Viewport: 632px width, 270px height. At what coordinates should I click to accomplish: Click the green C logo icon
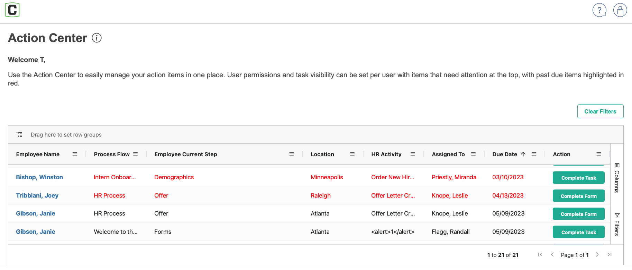pyautogui.click(x=12, y=10)
